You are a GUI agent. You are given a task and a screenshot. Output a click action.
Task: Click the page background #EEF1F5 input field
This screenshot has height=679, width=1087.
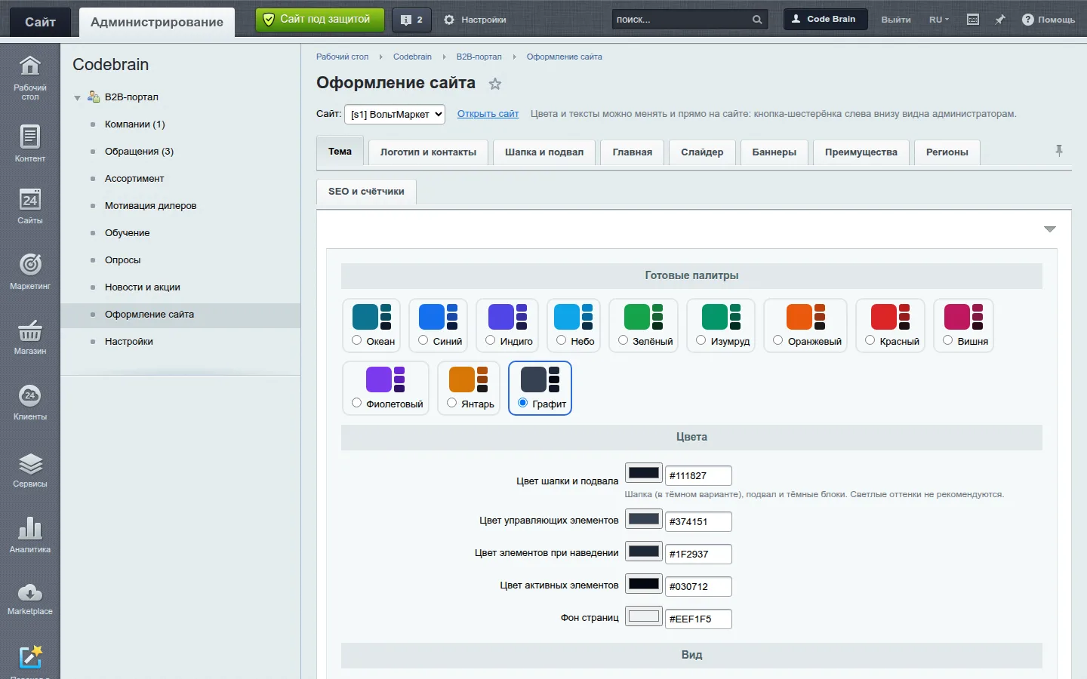698,619
